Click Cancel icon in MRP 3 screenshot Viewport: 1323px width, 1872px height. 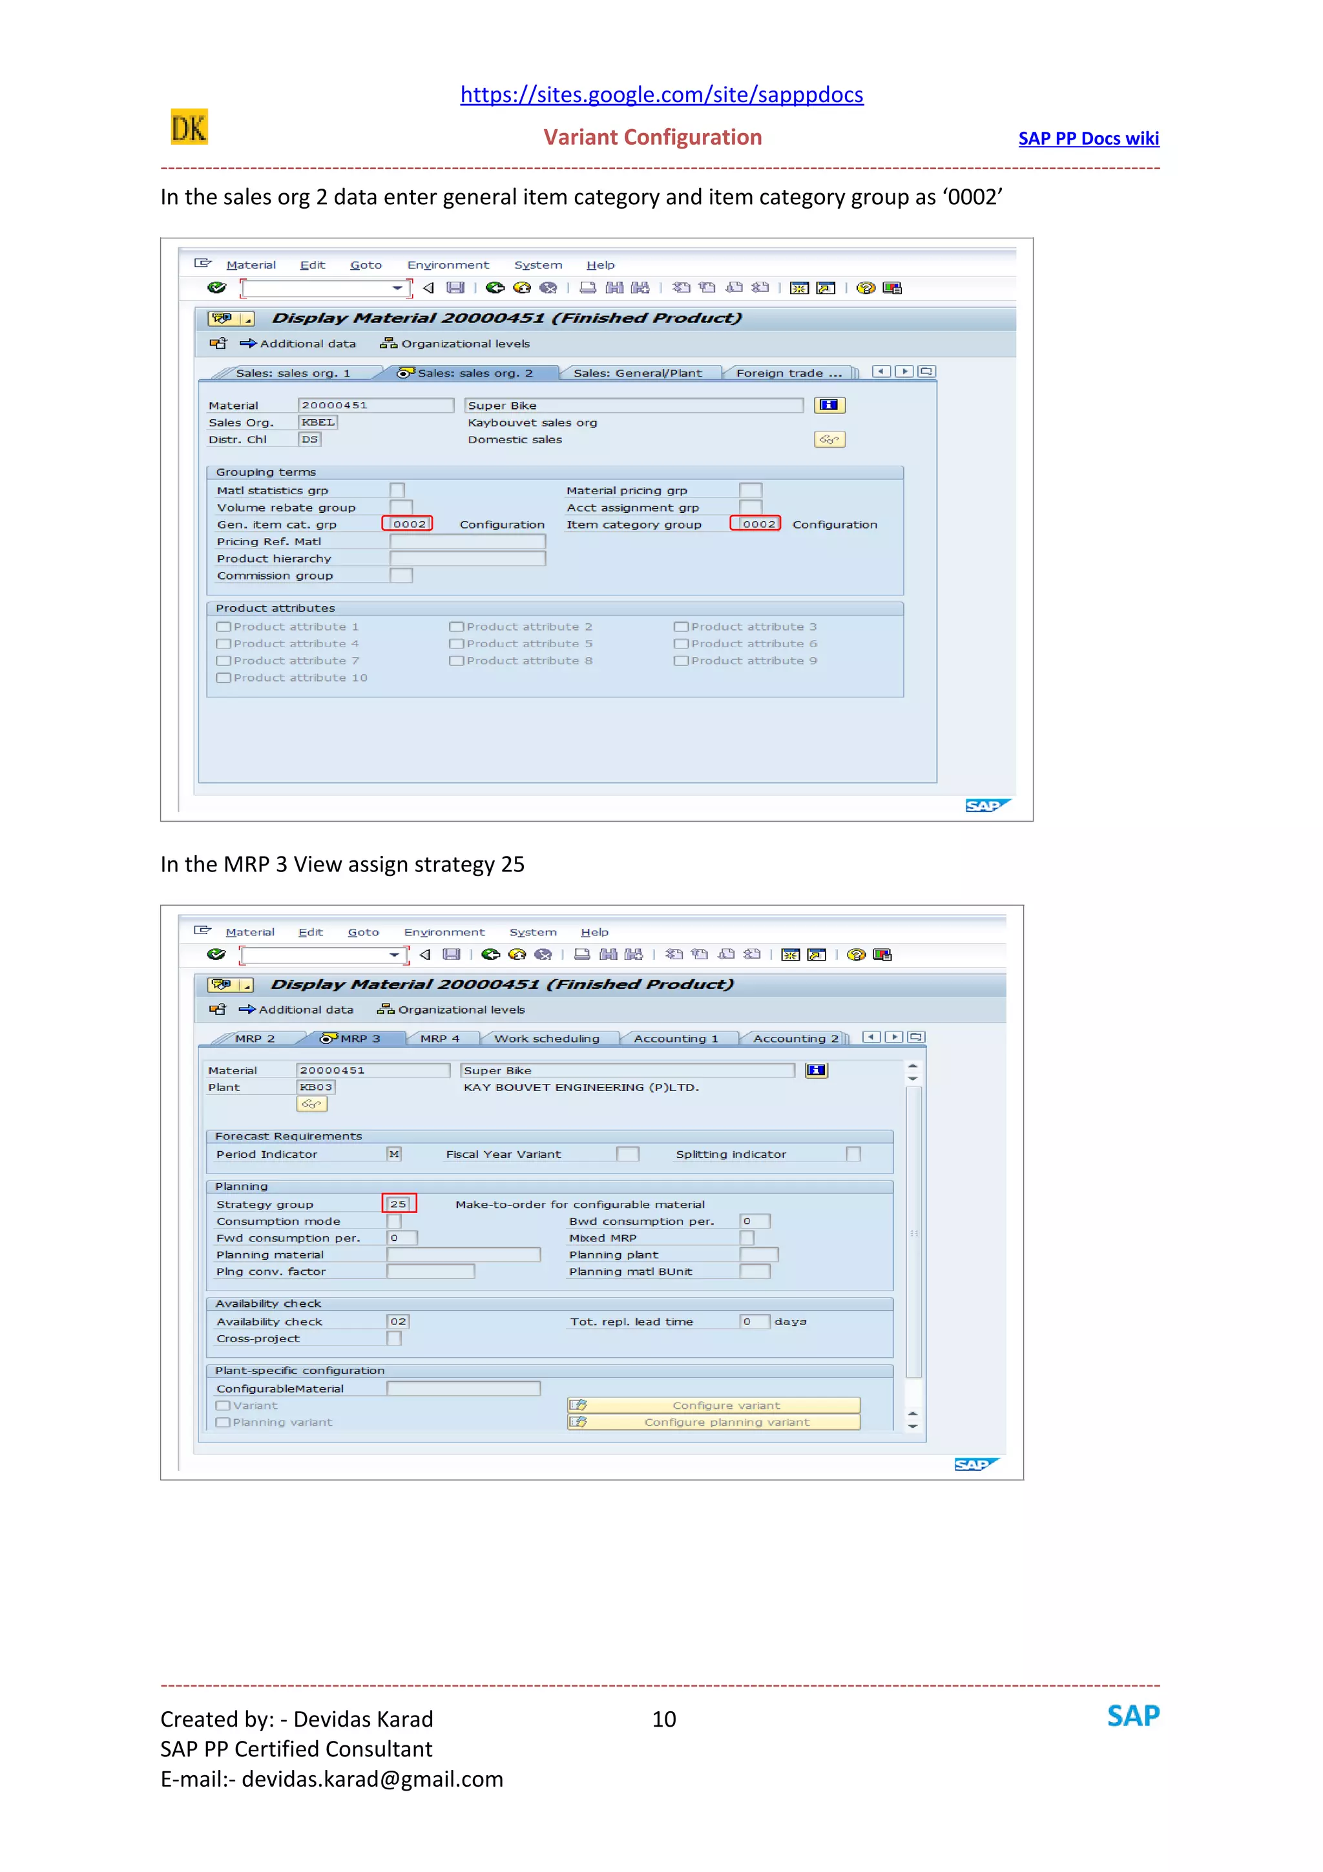click(543, 955)
